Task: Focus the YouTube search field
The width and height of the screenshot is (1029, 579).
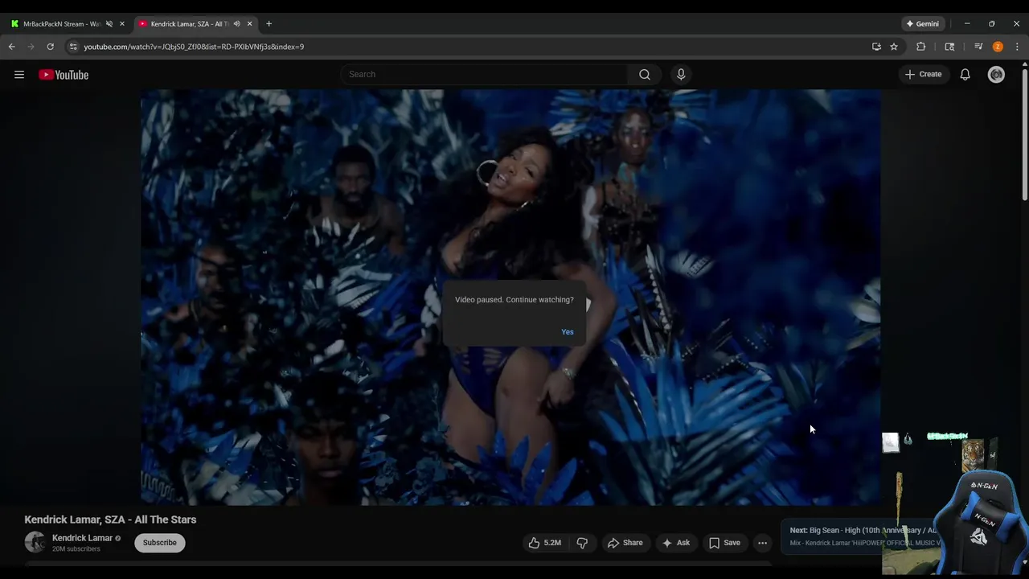Action: pyautogui.click(x=486, y=74)
